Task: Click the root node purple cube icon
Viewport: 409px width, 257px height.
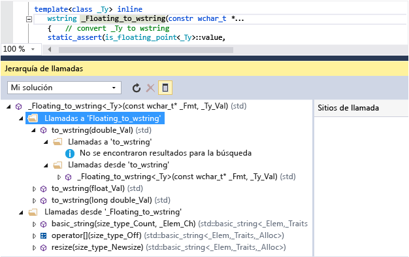Action: pyautogui.click(x=19, y=107)
